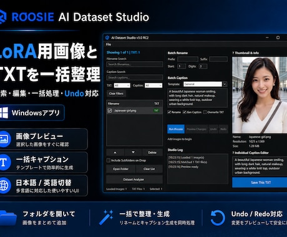Screen dimensions: 287x237
Task: Click the Prefix input field
Action: [188, 59]
